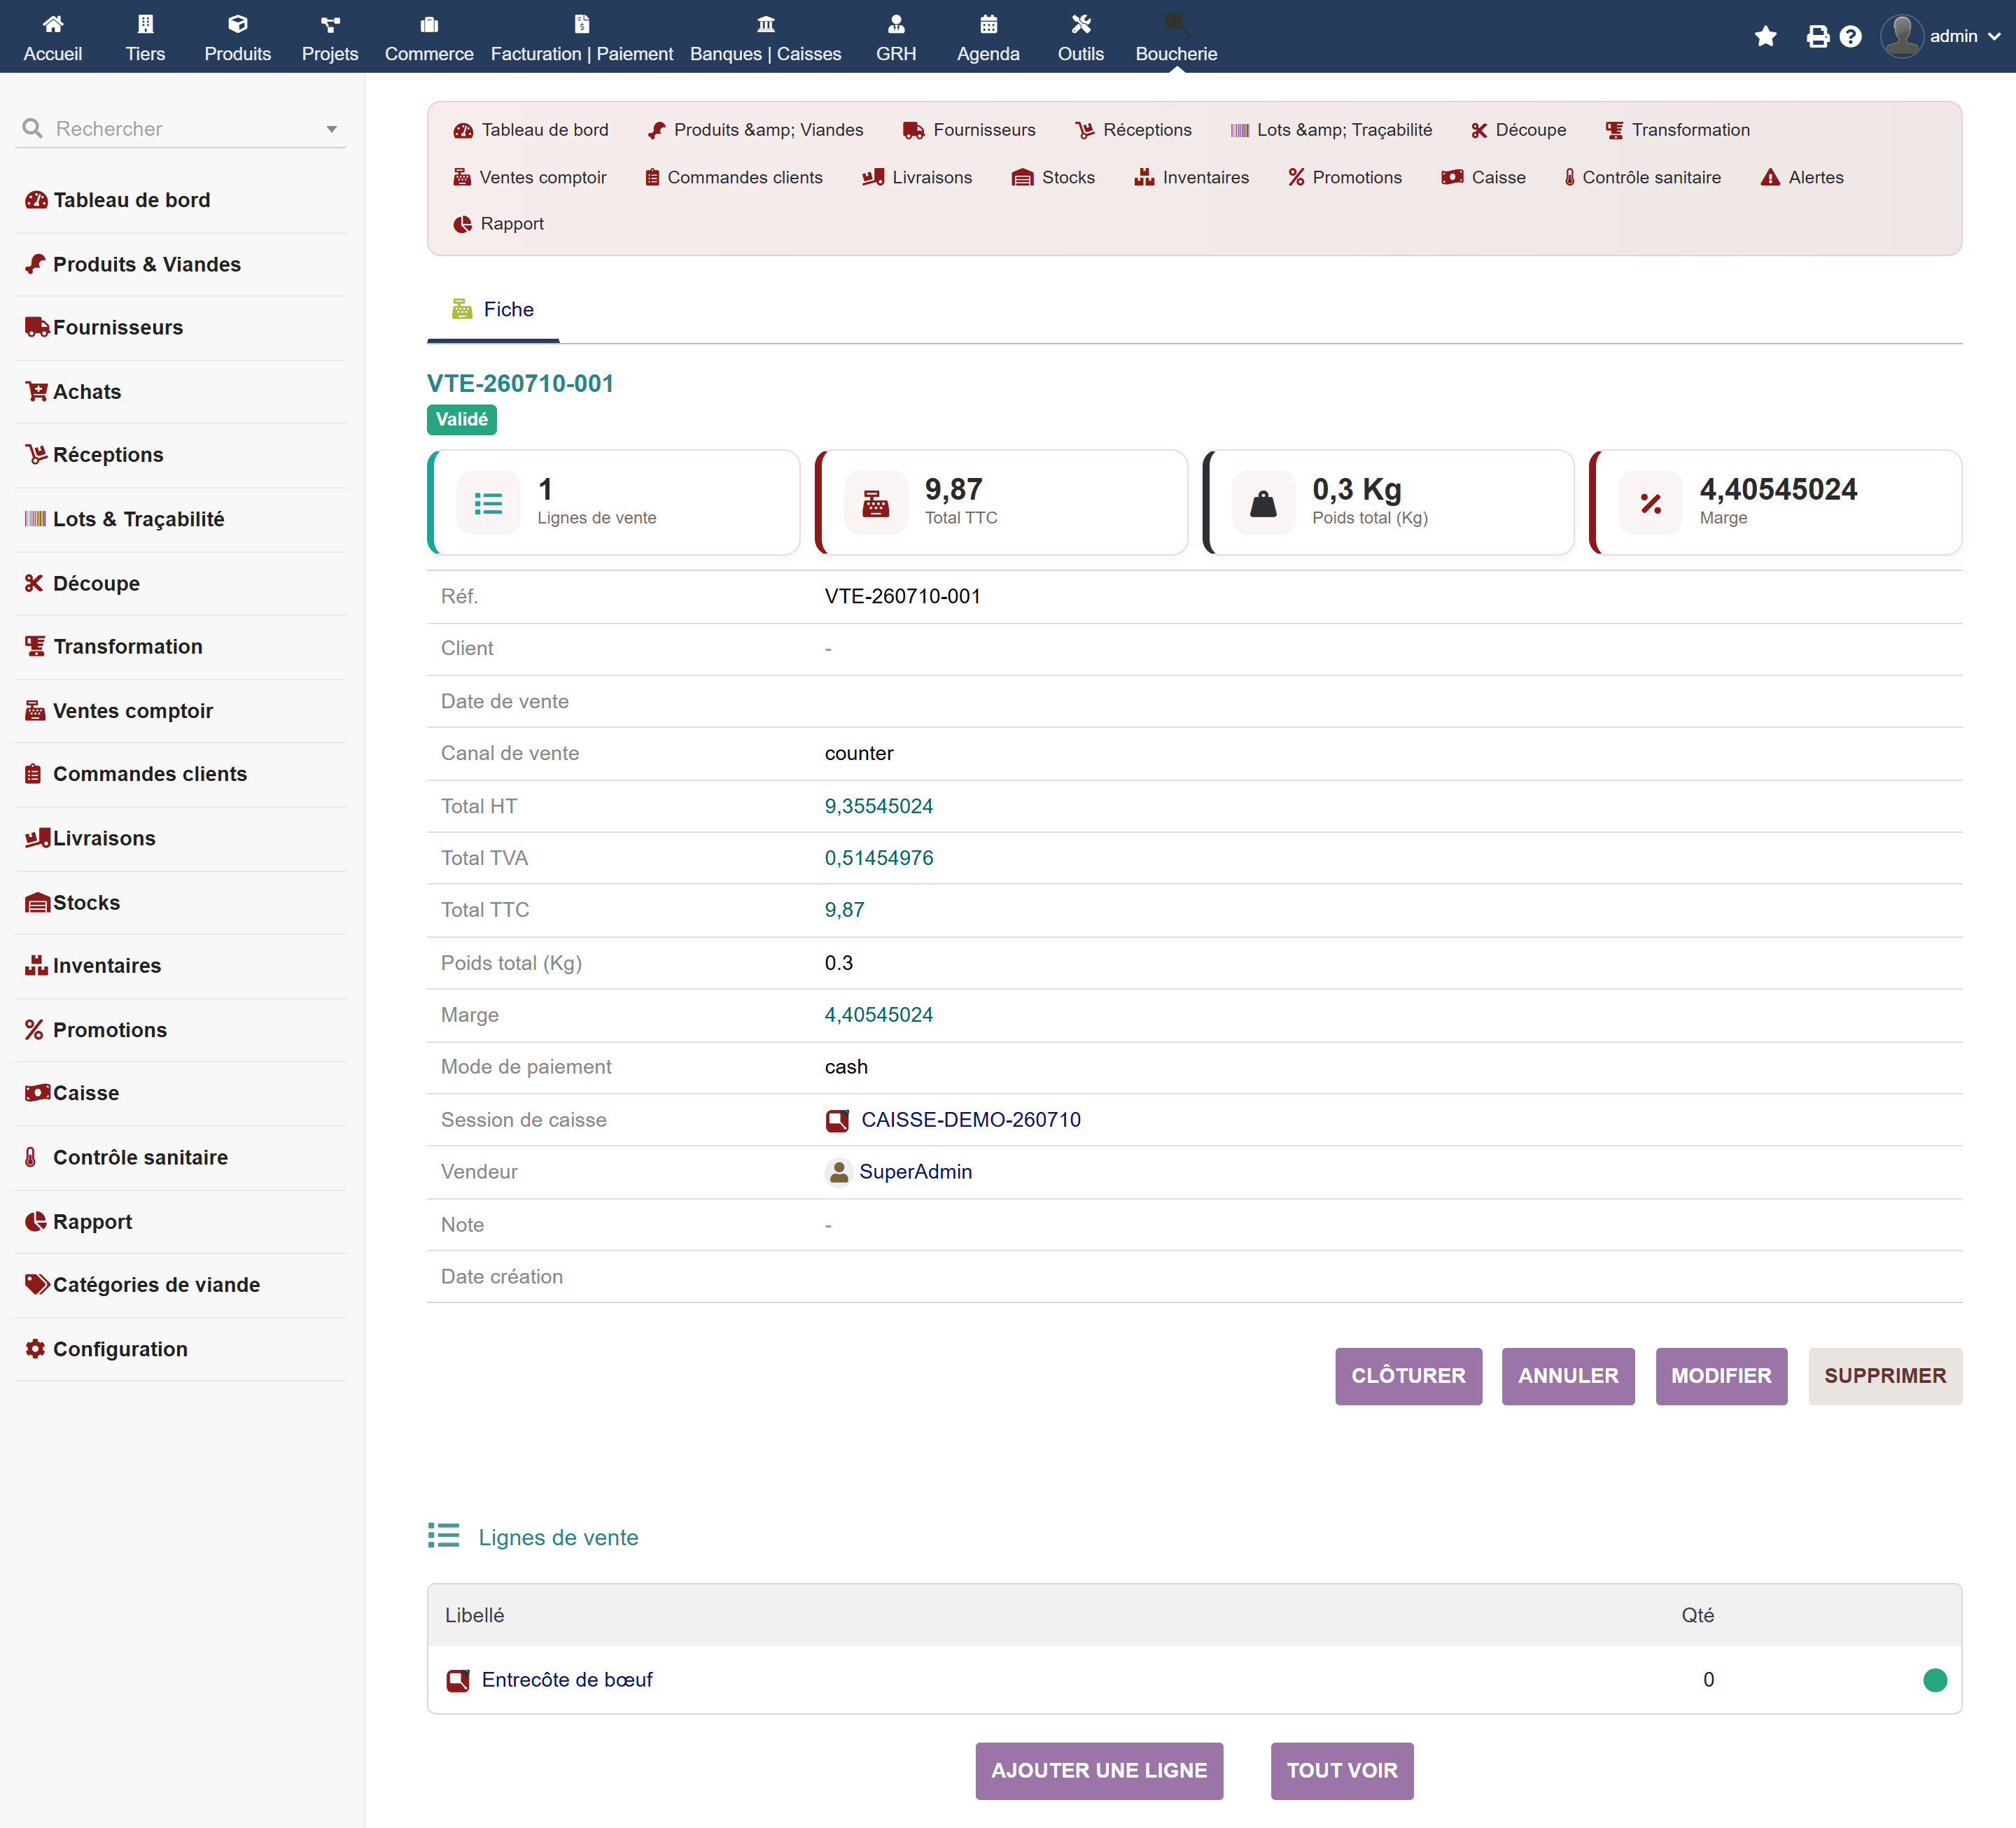Click the CAISSE-DEMO-260710 session icon
Screen dimensions: 2016x1828
(x=837, y=1120)
